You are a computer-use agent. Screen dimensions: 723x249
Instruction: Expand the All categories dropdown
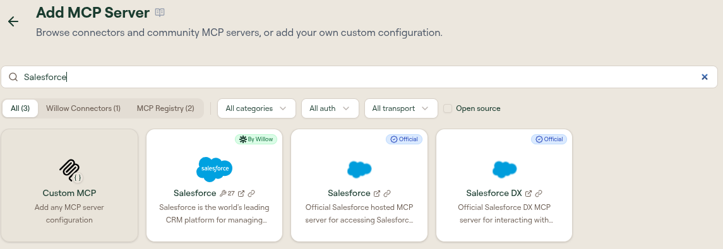256,108
